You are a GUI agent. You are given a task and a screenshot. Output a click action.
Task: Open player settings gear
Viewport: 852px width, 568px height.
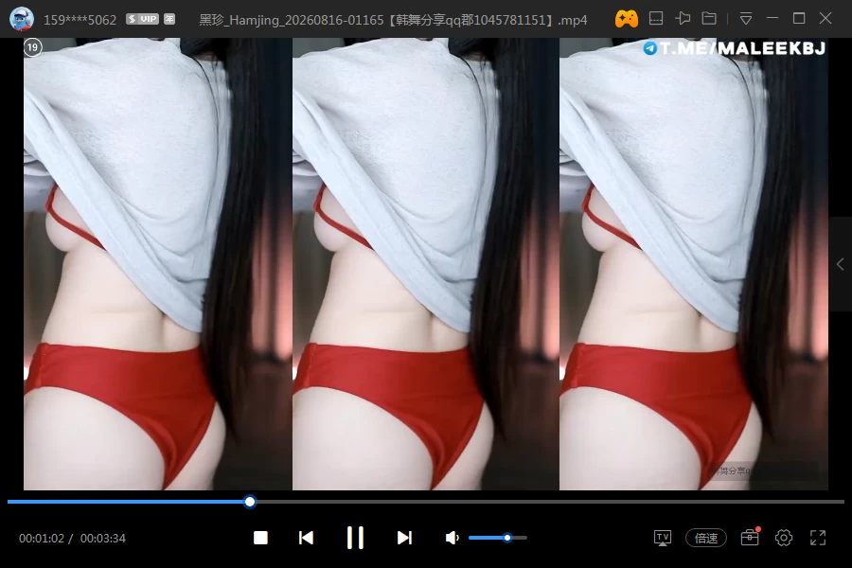click(784, 538)
